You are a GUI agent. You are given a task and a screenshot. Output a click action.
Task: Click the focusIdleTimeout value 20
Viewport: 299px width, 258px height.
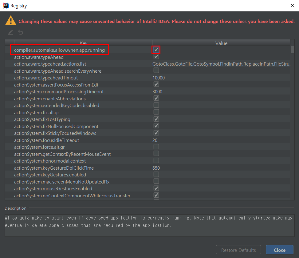click(155, 140)
